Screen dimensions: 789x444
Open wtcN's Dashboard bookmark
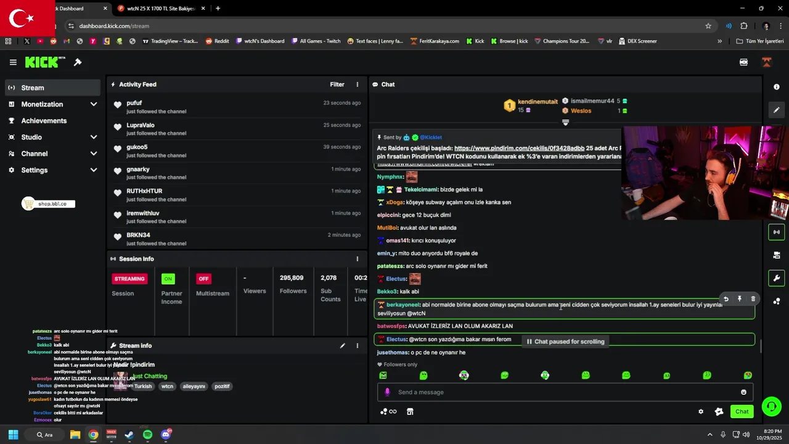(x=260, y=41)
